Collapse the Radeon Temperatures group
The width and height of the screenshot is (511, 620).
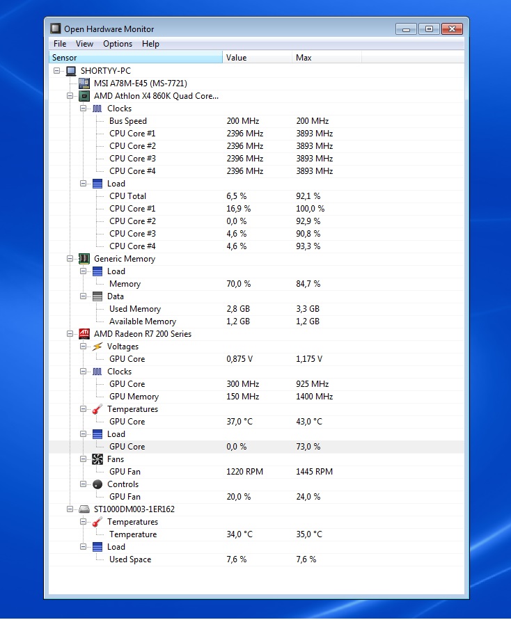tap(83, 409)
